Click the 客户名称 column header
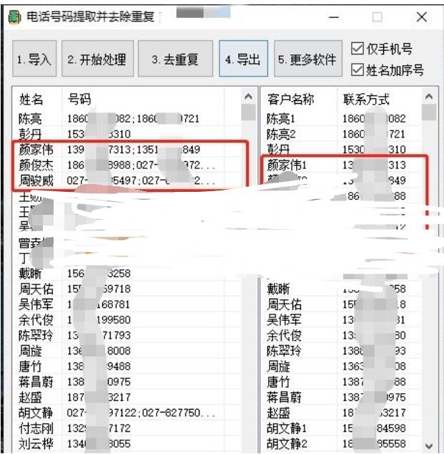The image size is (444, 454). 290,99
